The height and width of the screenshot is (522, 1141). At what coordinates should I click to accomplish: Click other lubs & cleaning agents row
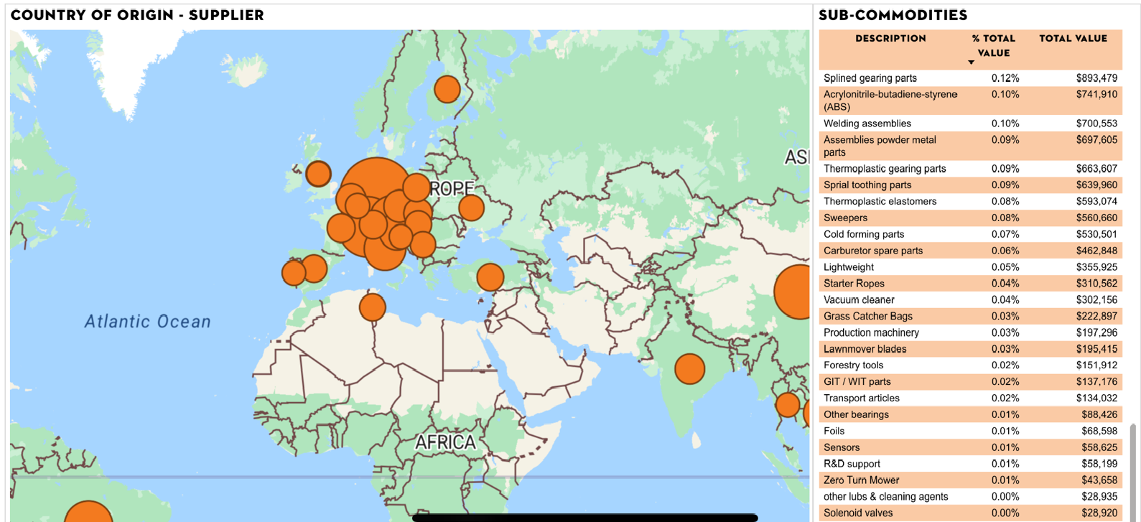coord(970,496)
